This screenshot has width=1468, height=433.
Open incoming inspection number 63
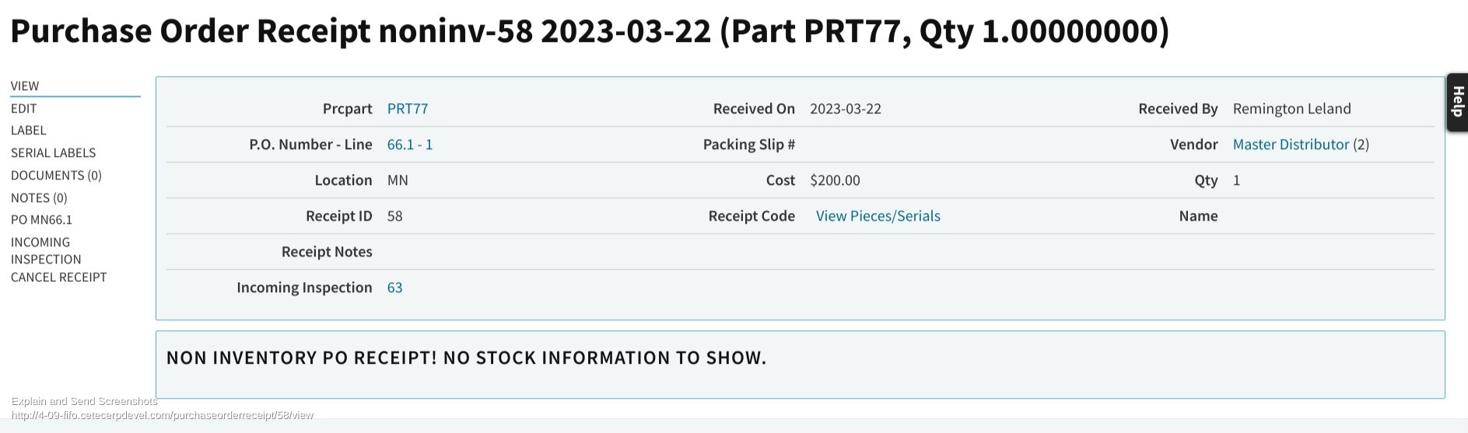point(395,288)
